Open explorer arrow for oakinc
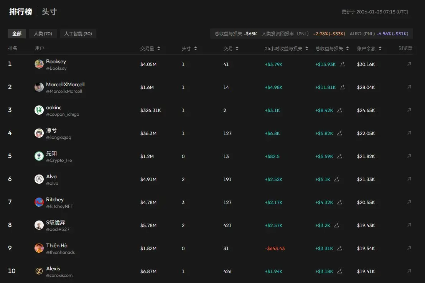This screenshot has height=283, width=425. point(409,110)
